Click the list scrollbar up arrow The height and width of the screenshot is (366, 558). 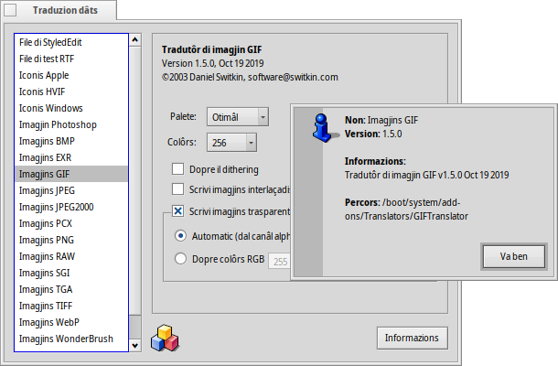(x=135, y=40)
